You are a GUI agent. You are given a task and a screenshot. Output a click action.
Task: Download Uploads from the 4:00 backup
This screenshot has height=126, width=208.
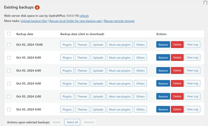(x=98, y=83)
